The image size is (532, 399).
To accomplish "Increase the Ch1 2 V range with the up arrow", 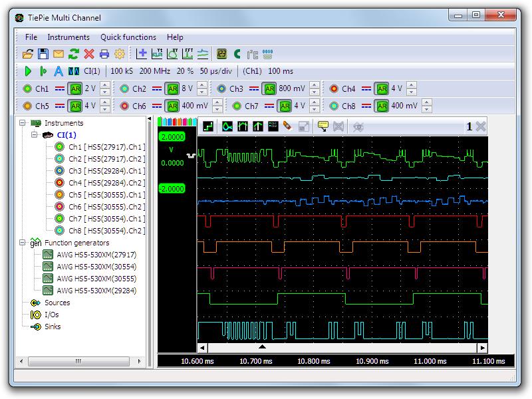I will 105,86.
